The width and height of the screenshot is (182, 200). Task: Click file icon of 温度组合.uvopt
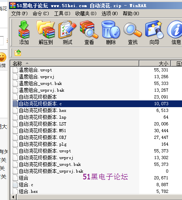[x=15, y=70]
